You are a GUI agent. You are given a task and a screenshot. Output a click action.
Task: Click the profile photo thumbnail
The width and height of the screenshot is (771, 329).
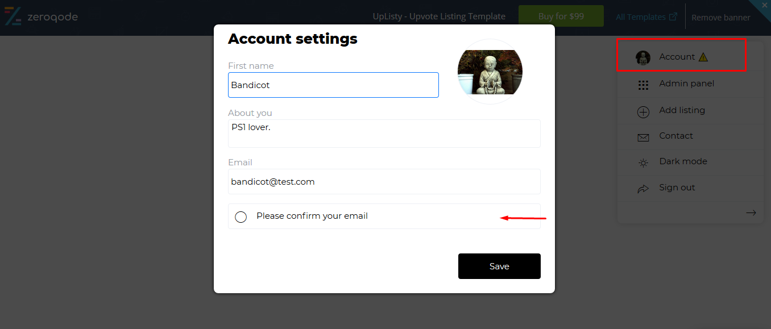(490, 72)
